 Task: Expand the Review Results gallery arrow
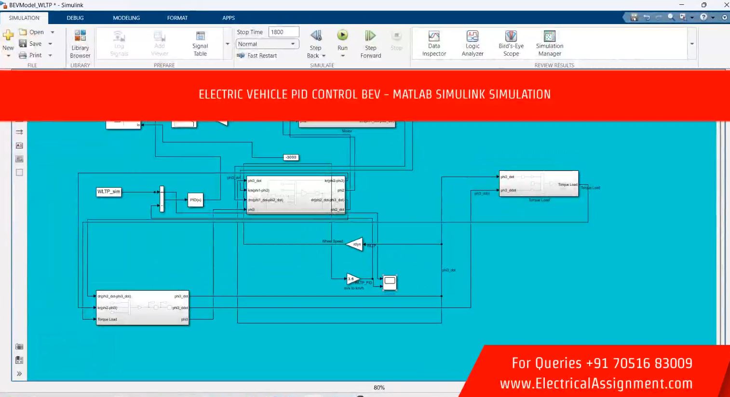click(692, 44)
